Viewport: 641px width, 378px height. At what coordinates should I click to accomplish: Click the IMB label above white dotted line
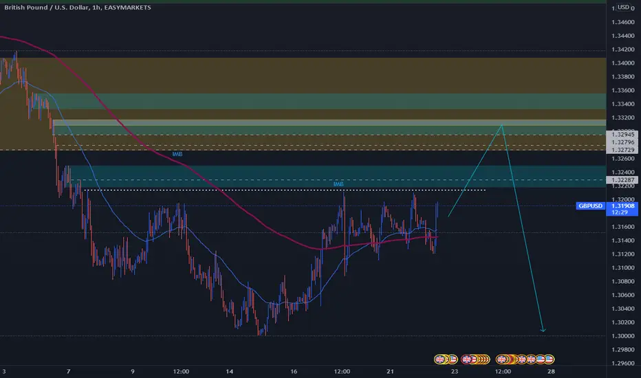[338, 184]
